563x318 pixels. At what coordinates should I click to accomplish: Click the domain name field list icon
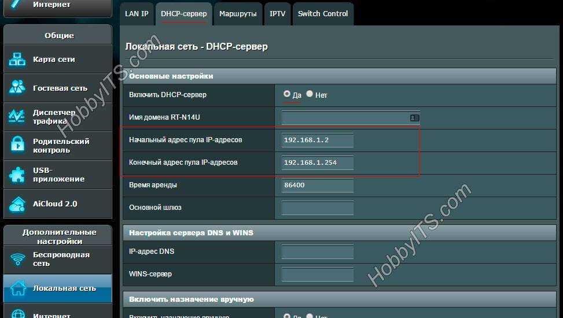point(414,117)
